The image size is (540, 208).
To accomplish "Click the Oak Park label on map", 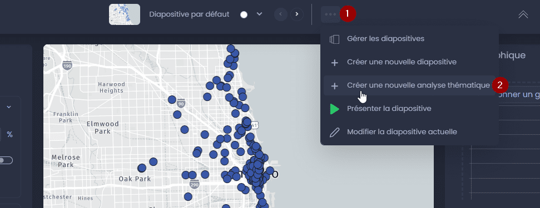I will pyautogui.click(x=135, y=179).
